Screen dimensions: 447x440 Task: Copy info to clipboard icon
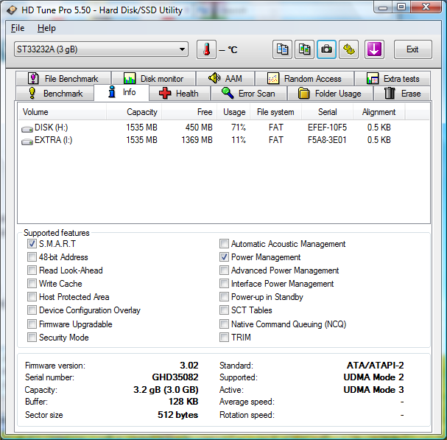pos(282,49)
